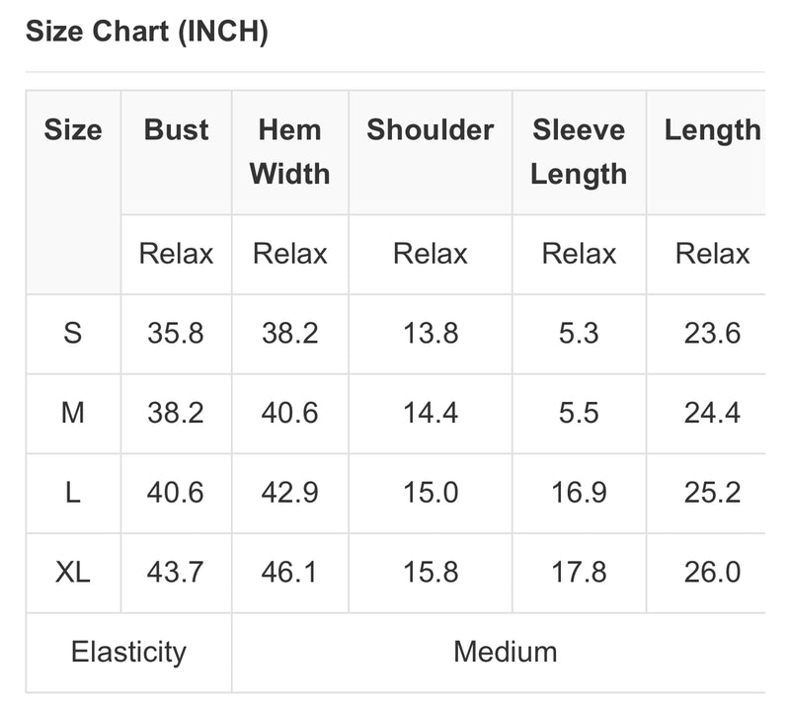Select the S size row label
Image resolution: width=790 pixels, height=707 pixels.
tap(73, 333)
